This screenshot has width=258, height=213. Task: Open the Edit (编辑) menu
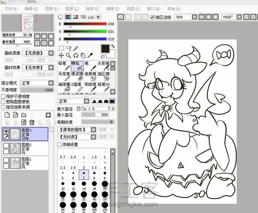(x=31, y=9)
